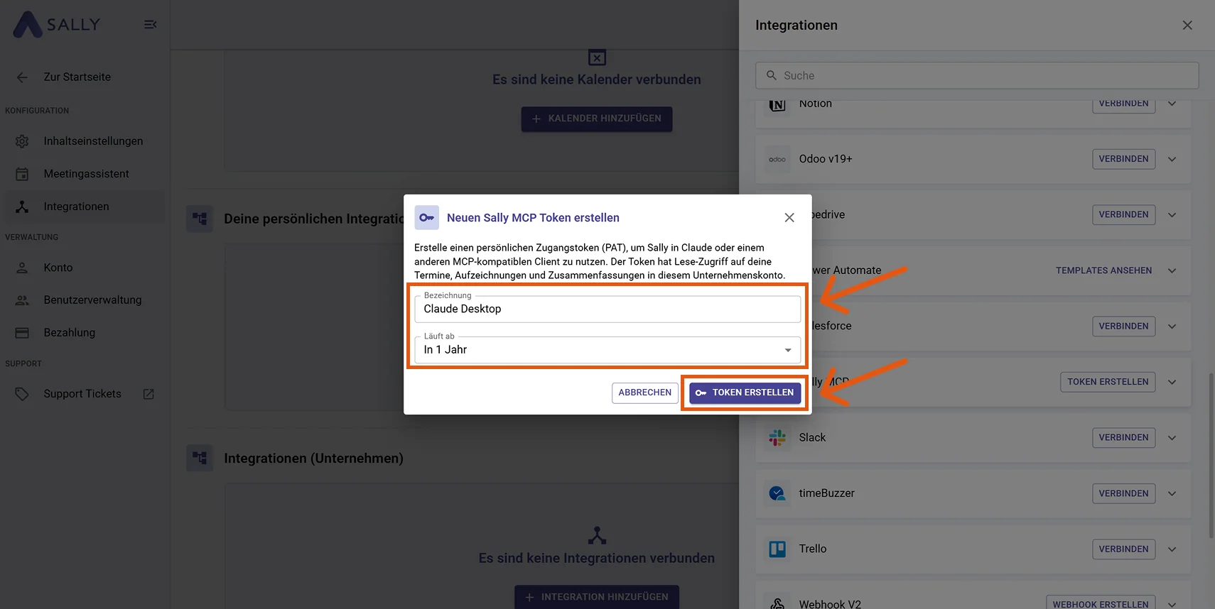This screenshot has height=609, width=1215.
Task: Click the search magnifier icon
Action: tap(771, 75)
